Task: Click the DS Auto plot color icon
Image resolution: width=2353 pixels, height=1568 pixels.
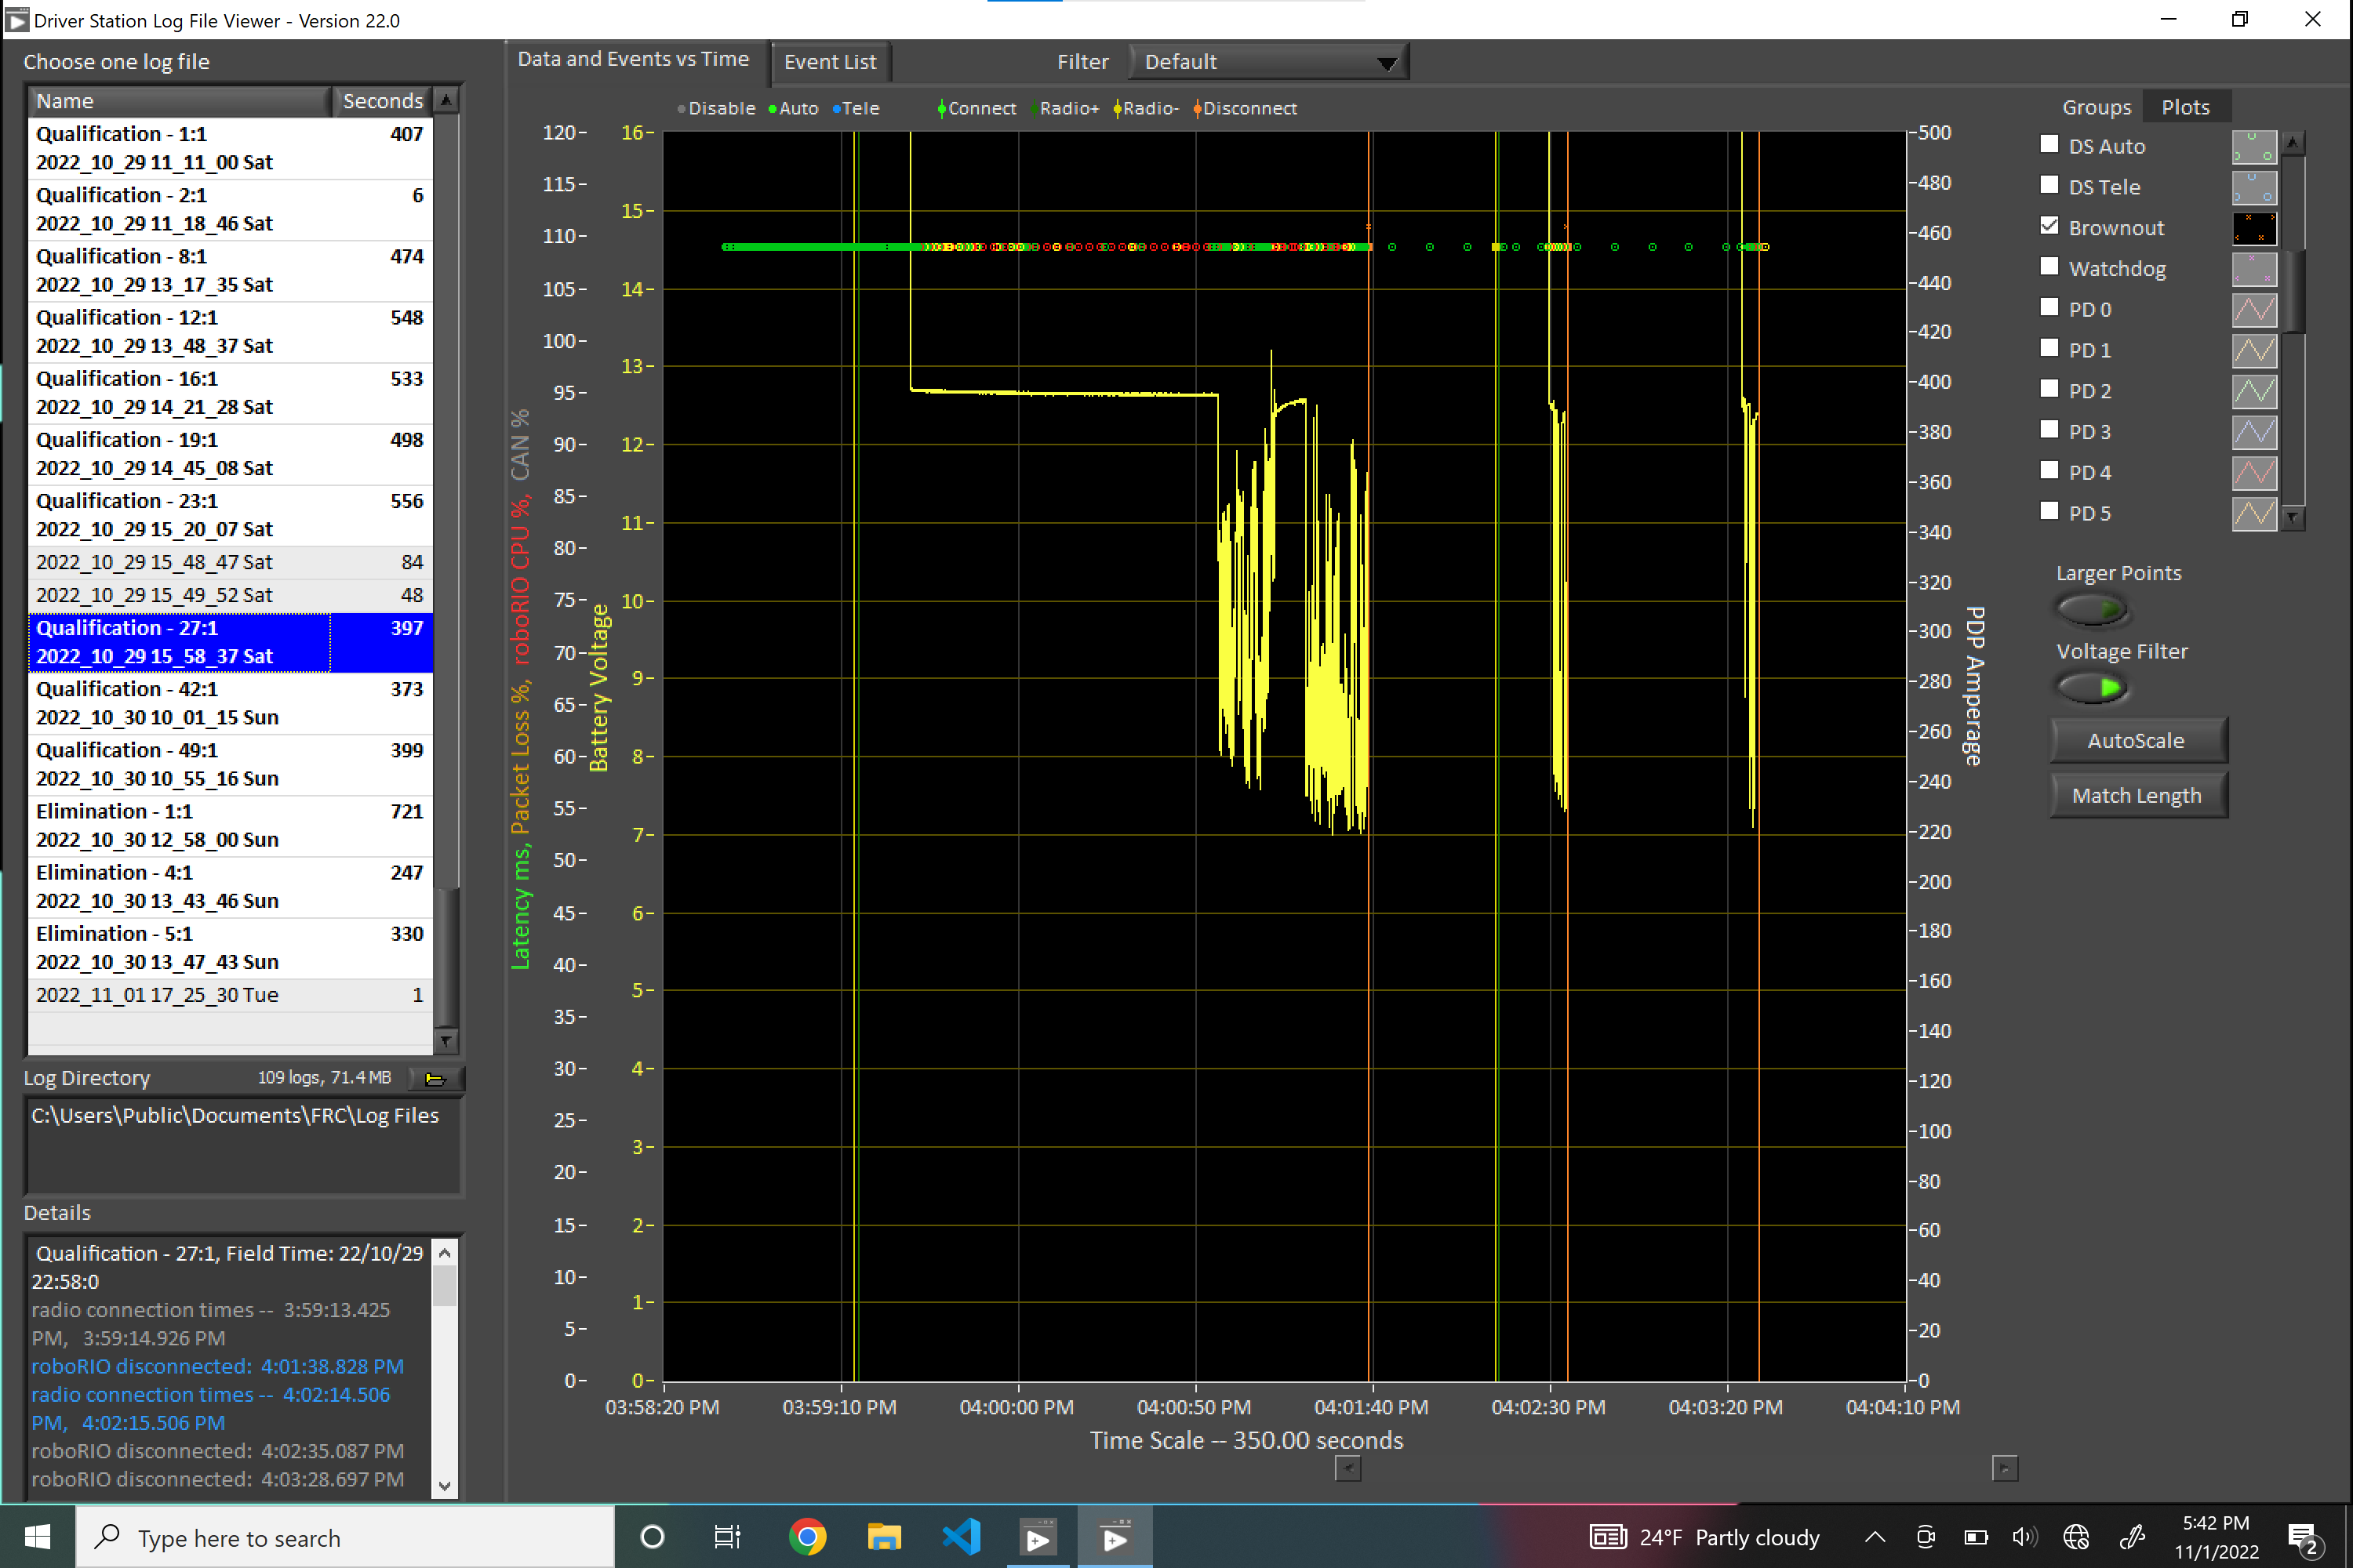Action: 2254,147
